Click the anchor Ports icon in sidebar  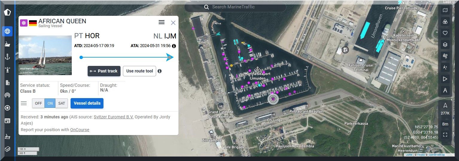tap(7, 57)
